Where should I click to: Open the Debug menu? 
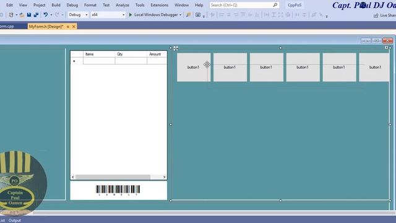[x=72, y=5]
